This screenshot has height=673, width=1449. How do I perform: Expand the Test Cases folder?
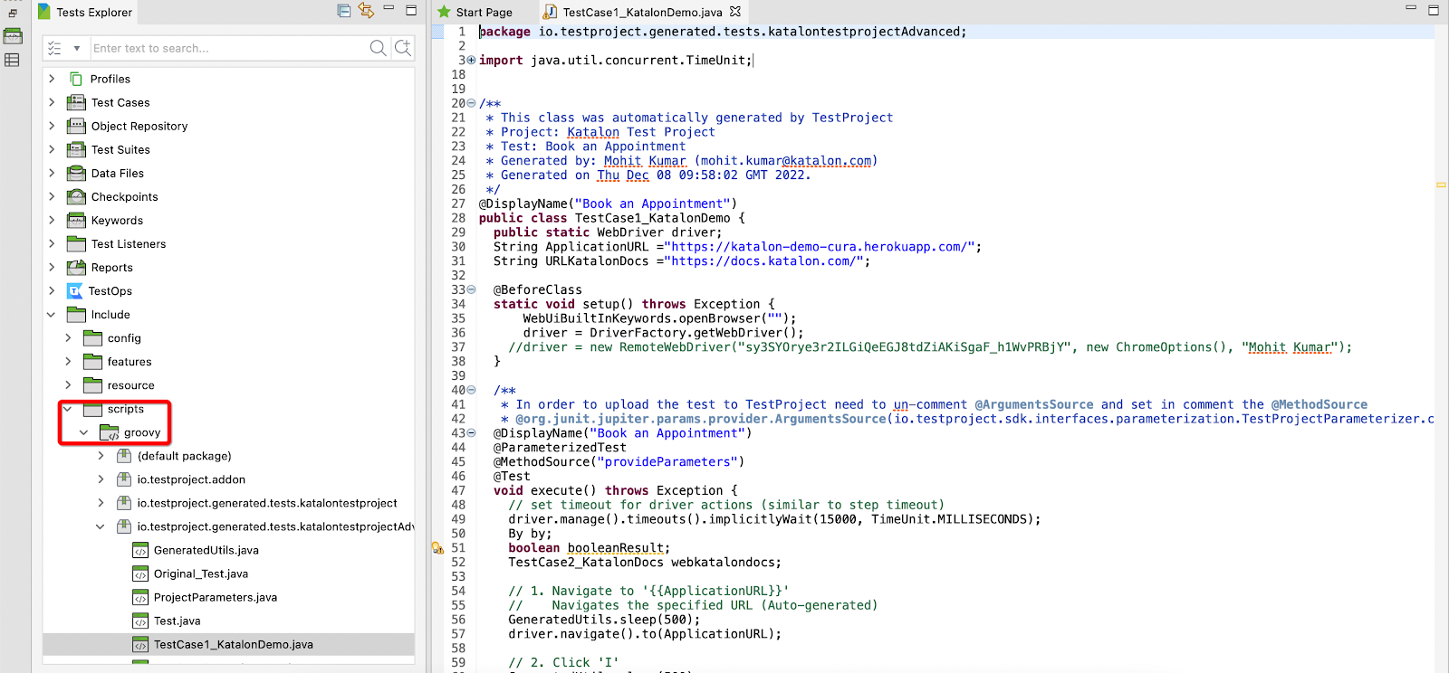tap(52, 102)
